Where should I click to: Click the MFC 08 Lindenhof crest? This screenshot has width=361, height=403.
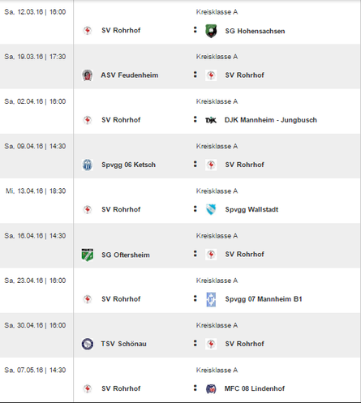coord(211,388)
